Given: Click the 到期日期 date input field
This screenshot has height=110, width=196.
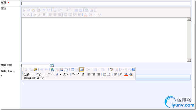Looking at the screenshot, I should click(x=35, y=66).
